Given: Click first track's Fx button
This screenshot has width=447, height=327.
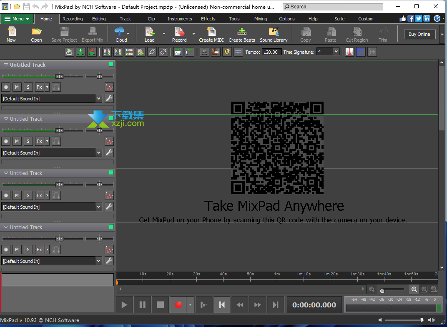Looking at the screenshot, I should point(39,87).
